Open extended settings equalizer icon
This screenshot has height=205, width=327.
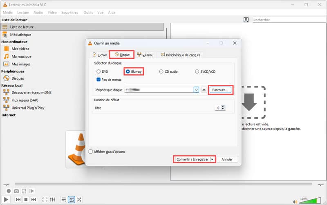coord(53,199)
